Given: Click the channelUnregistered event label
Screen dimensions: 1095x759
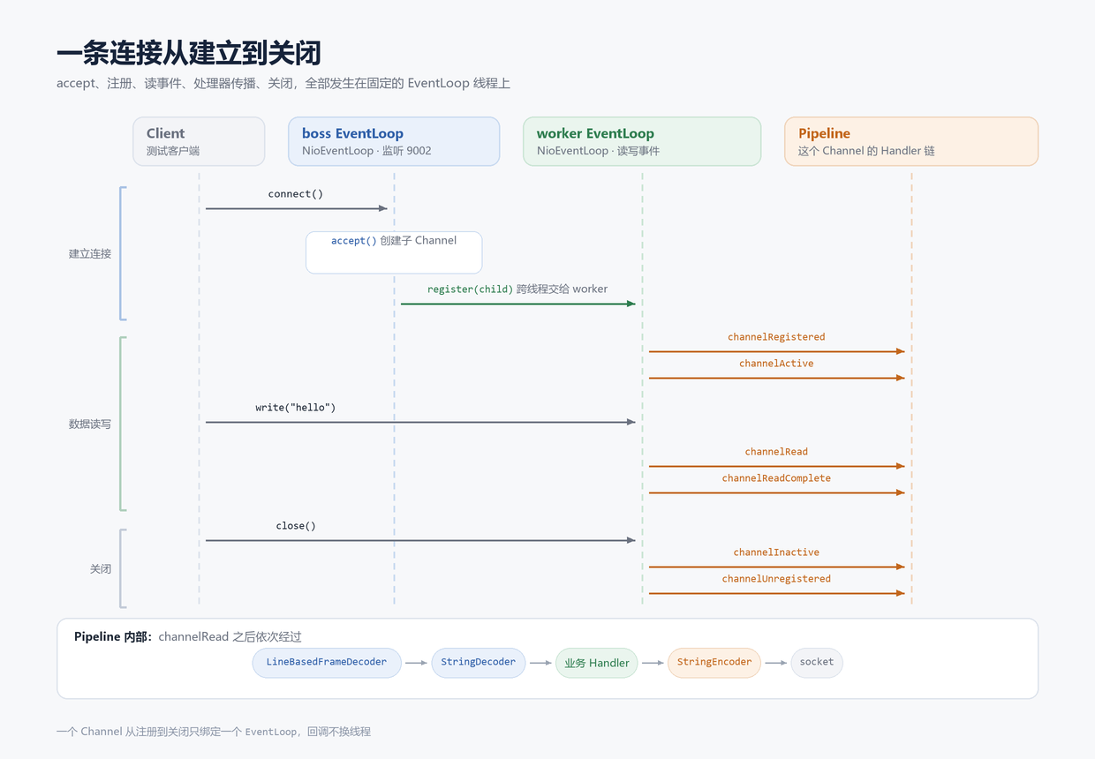Looking at the screenshot, I should pyautogui.click(x=776, y=579).
